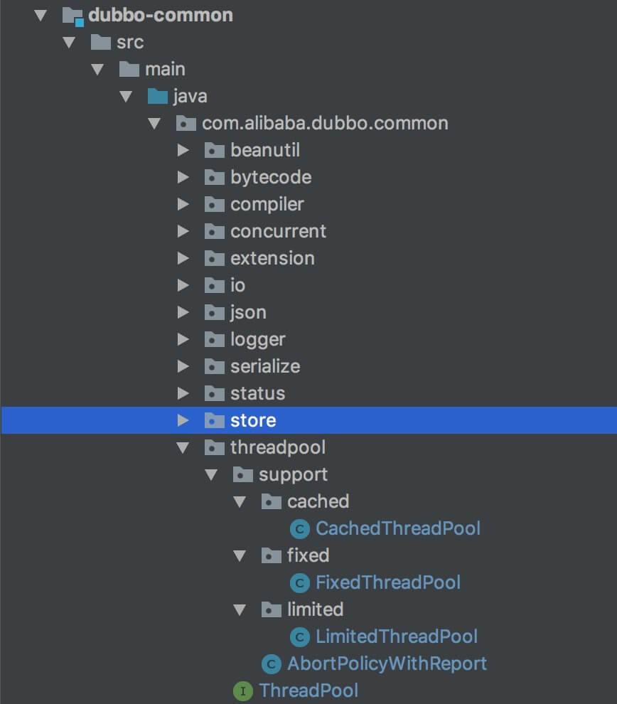
Task: Collapse the support package arrow
Action: (x=212, y=474)
